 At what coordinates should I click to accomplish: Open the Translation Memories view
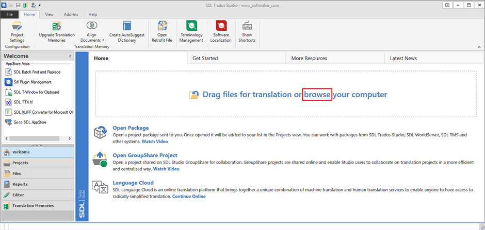[x=38, y=206]
